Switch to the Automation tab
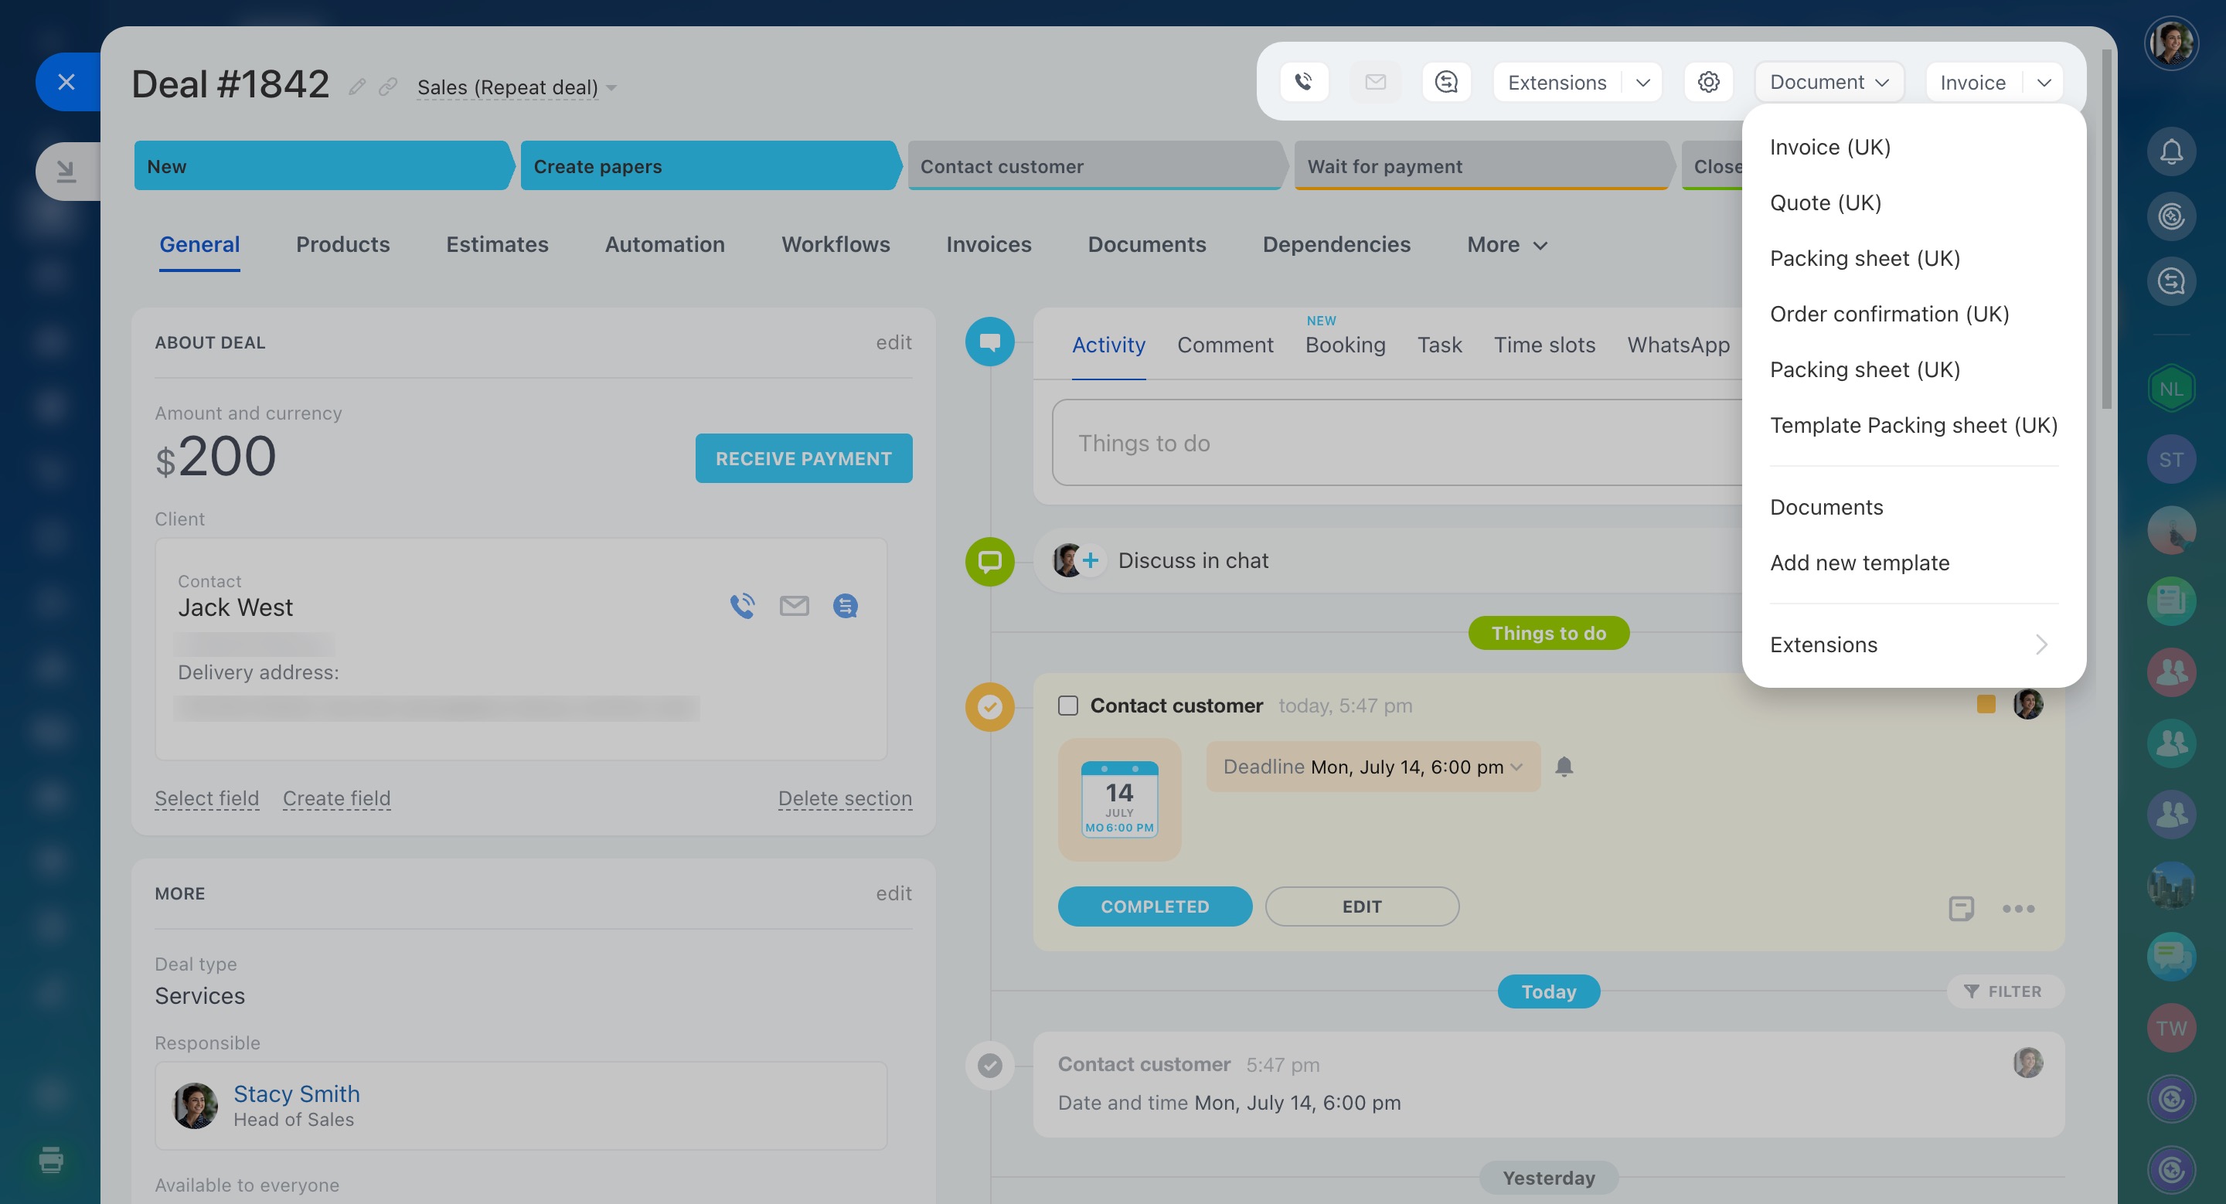2226x1204 pixels. click(x=665, y=244)
